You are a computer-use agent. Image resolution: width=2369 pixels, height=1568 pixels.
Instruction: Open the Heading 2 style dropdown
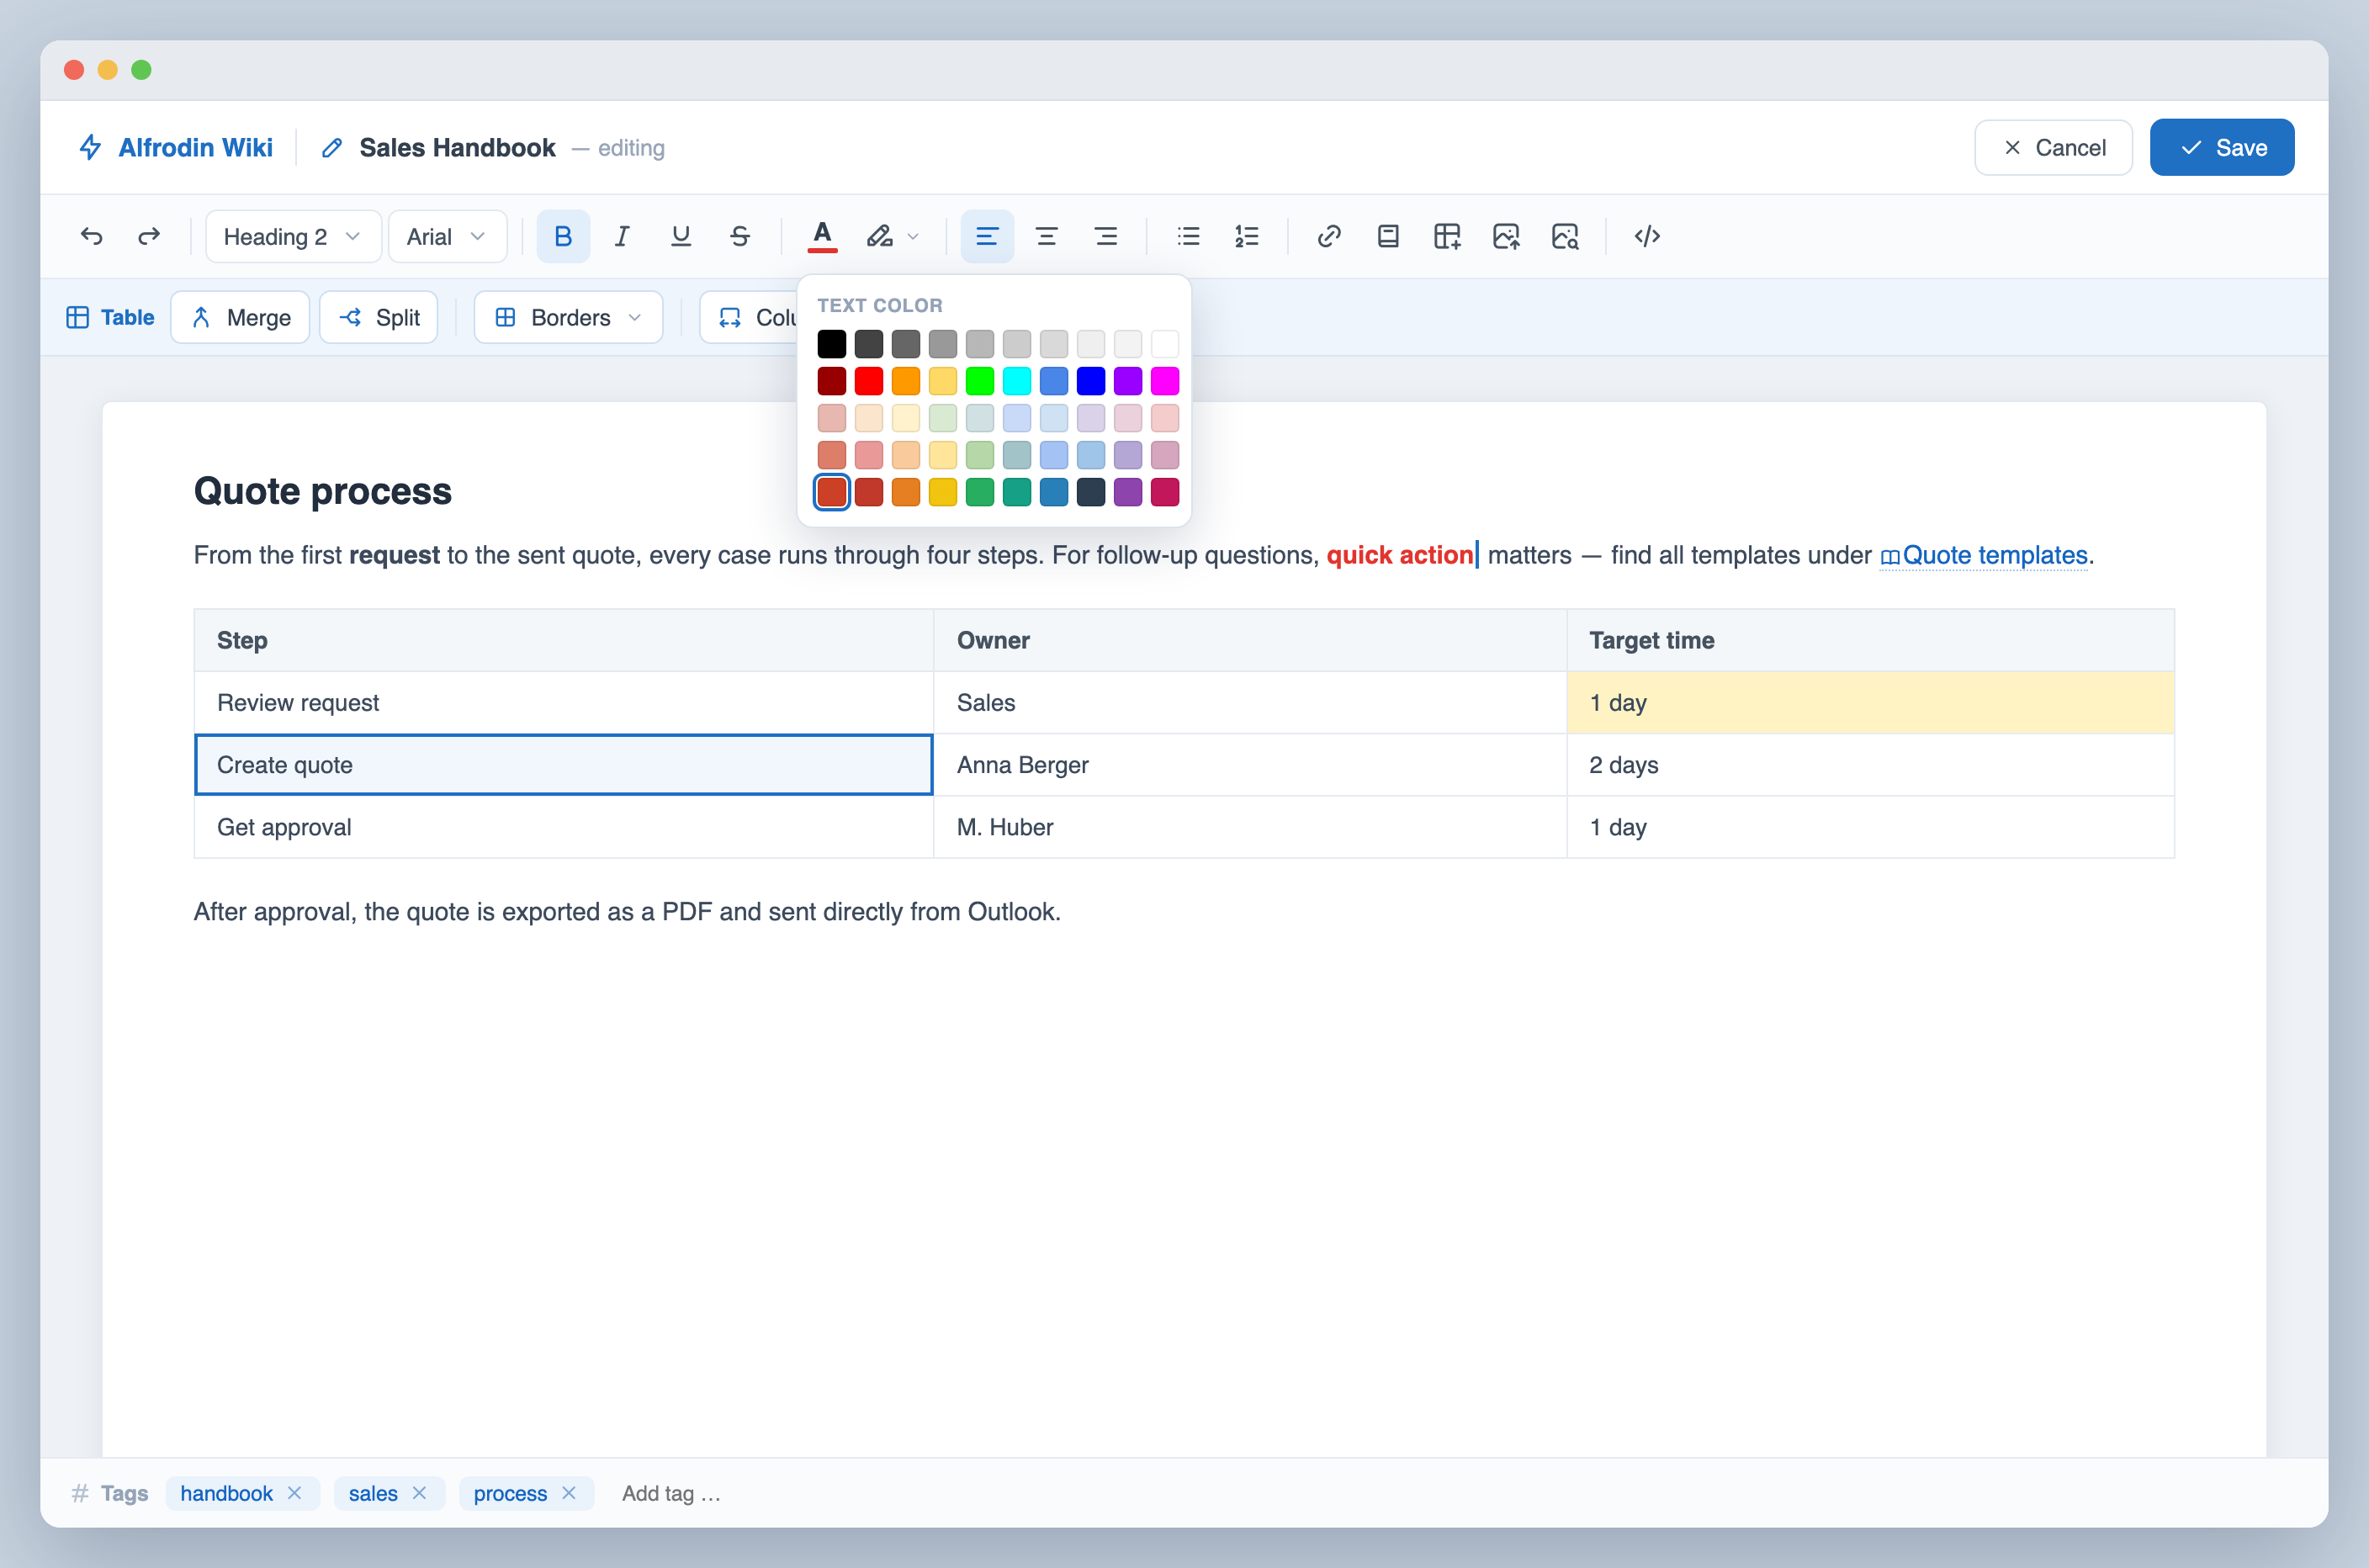293,236
